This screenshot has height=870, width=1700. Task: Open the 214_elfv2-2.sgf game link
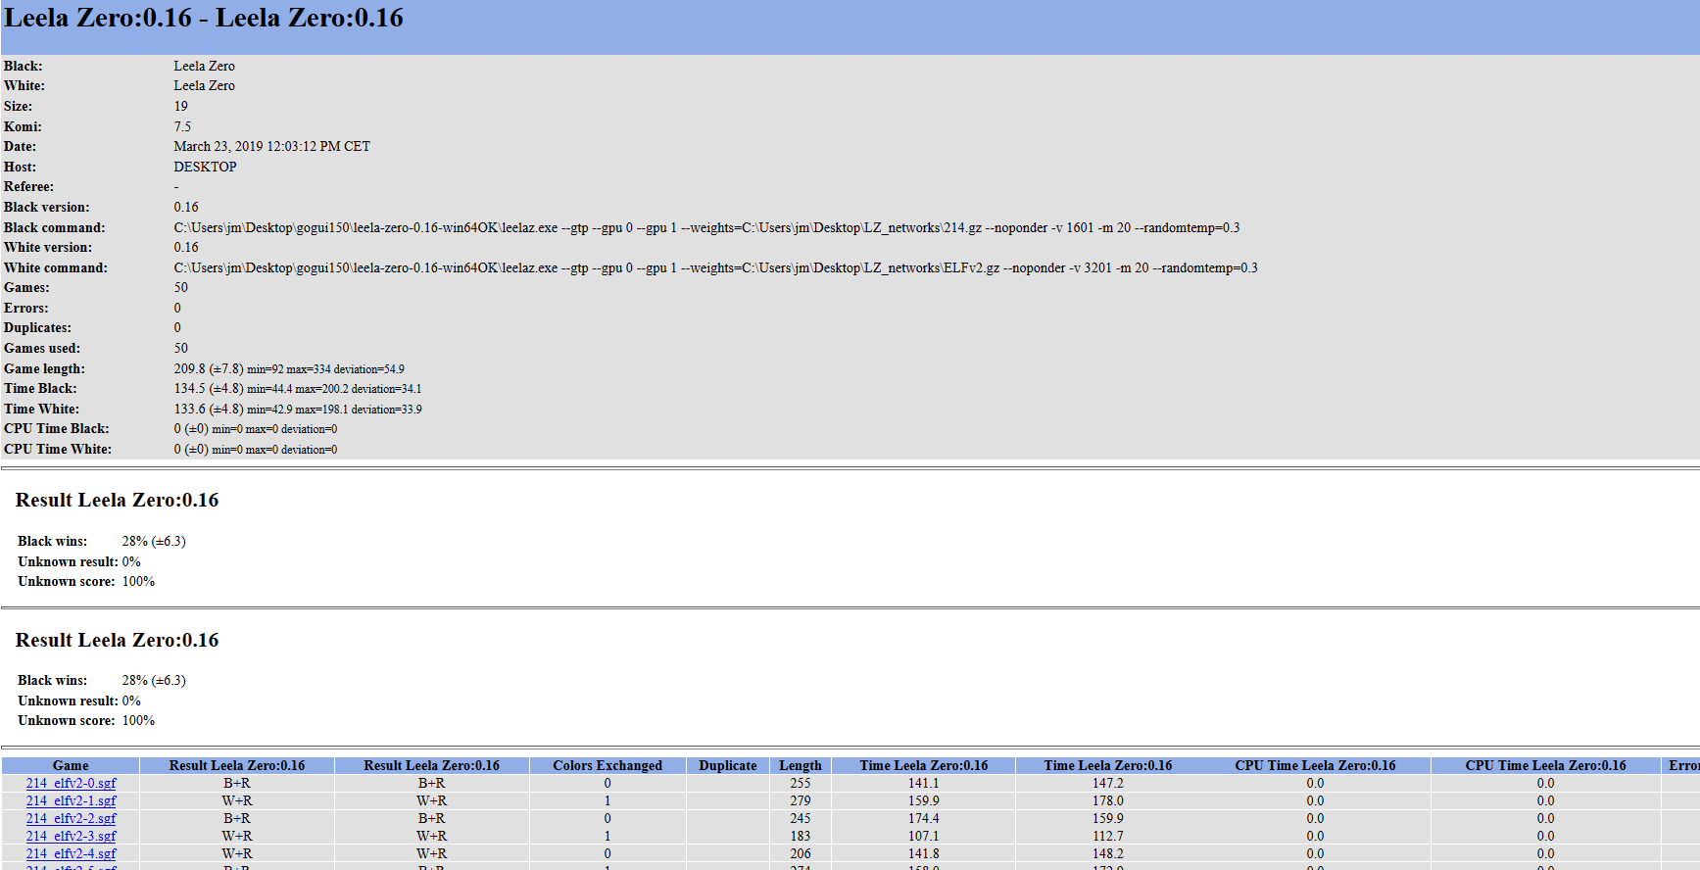[71, 818]
